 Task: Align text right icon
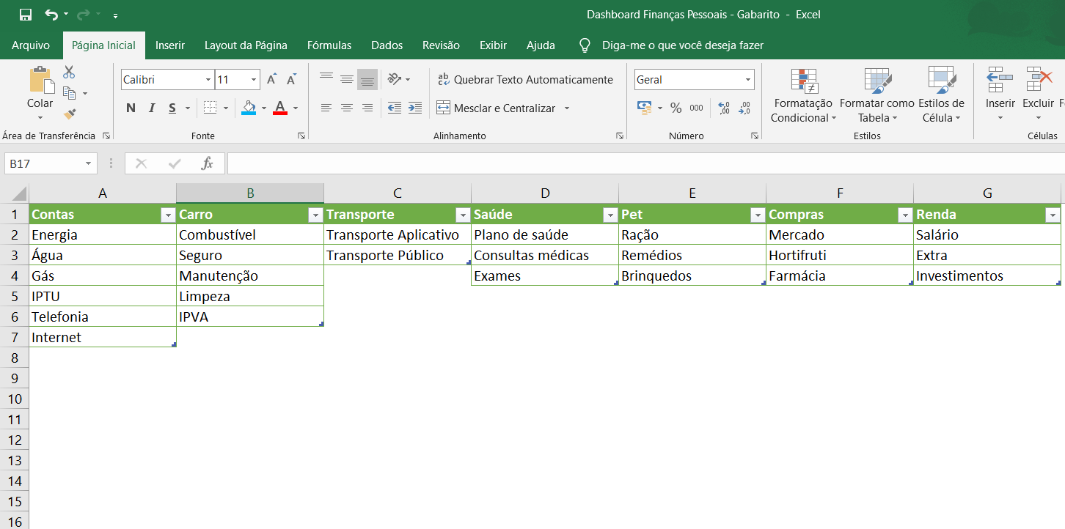click(367, 108)
